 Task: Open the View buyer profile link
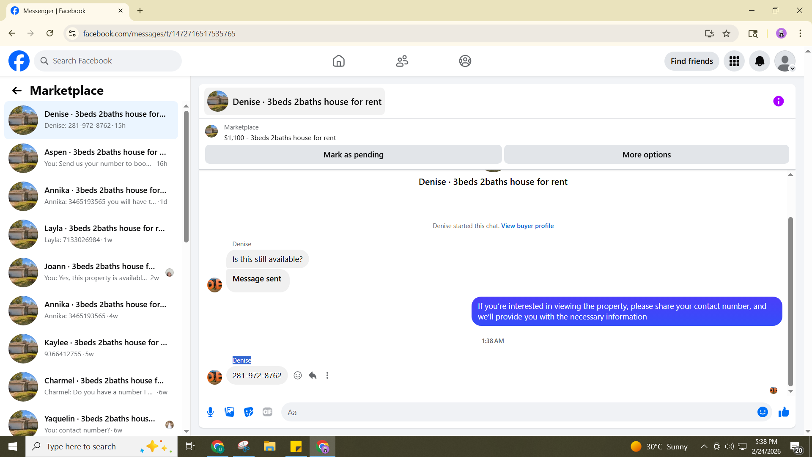(x=527, y=226)
